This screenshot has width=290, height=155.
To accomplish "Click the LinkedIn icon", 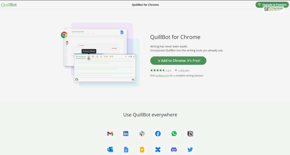I will pyautogui.click(x=126, y=134).
